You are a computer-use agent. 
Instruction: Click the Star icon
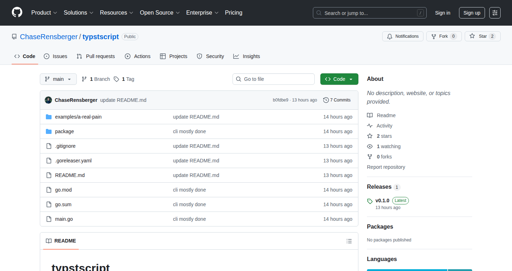[472, 36]
